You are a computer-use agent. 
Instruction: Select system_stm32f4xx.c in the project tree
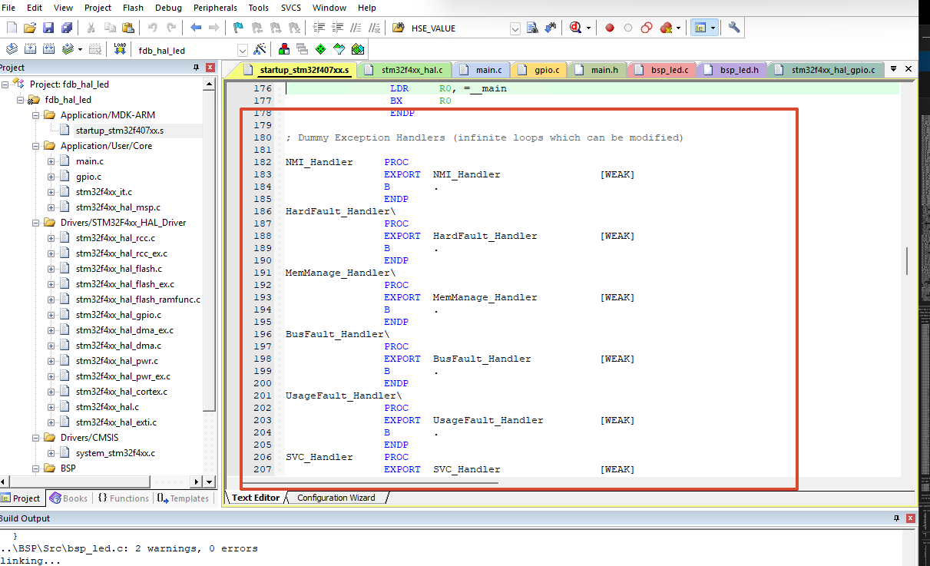(x=115, y=453)
